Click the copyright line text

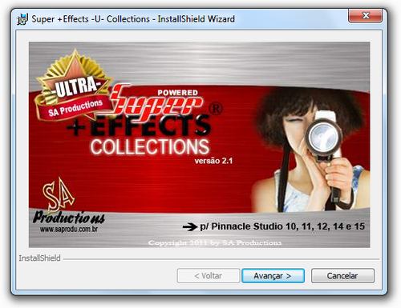[x=215, y=242]
